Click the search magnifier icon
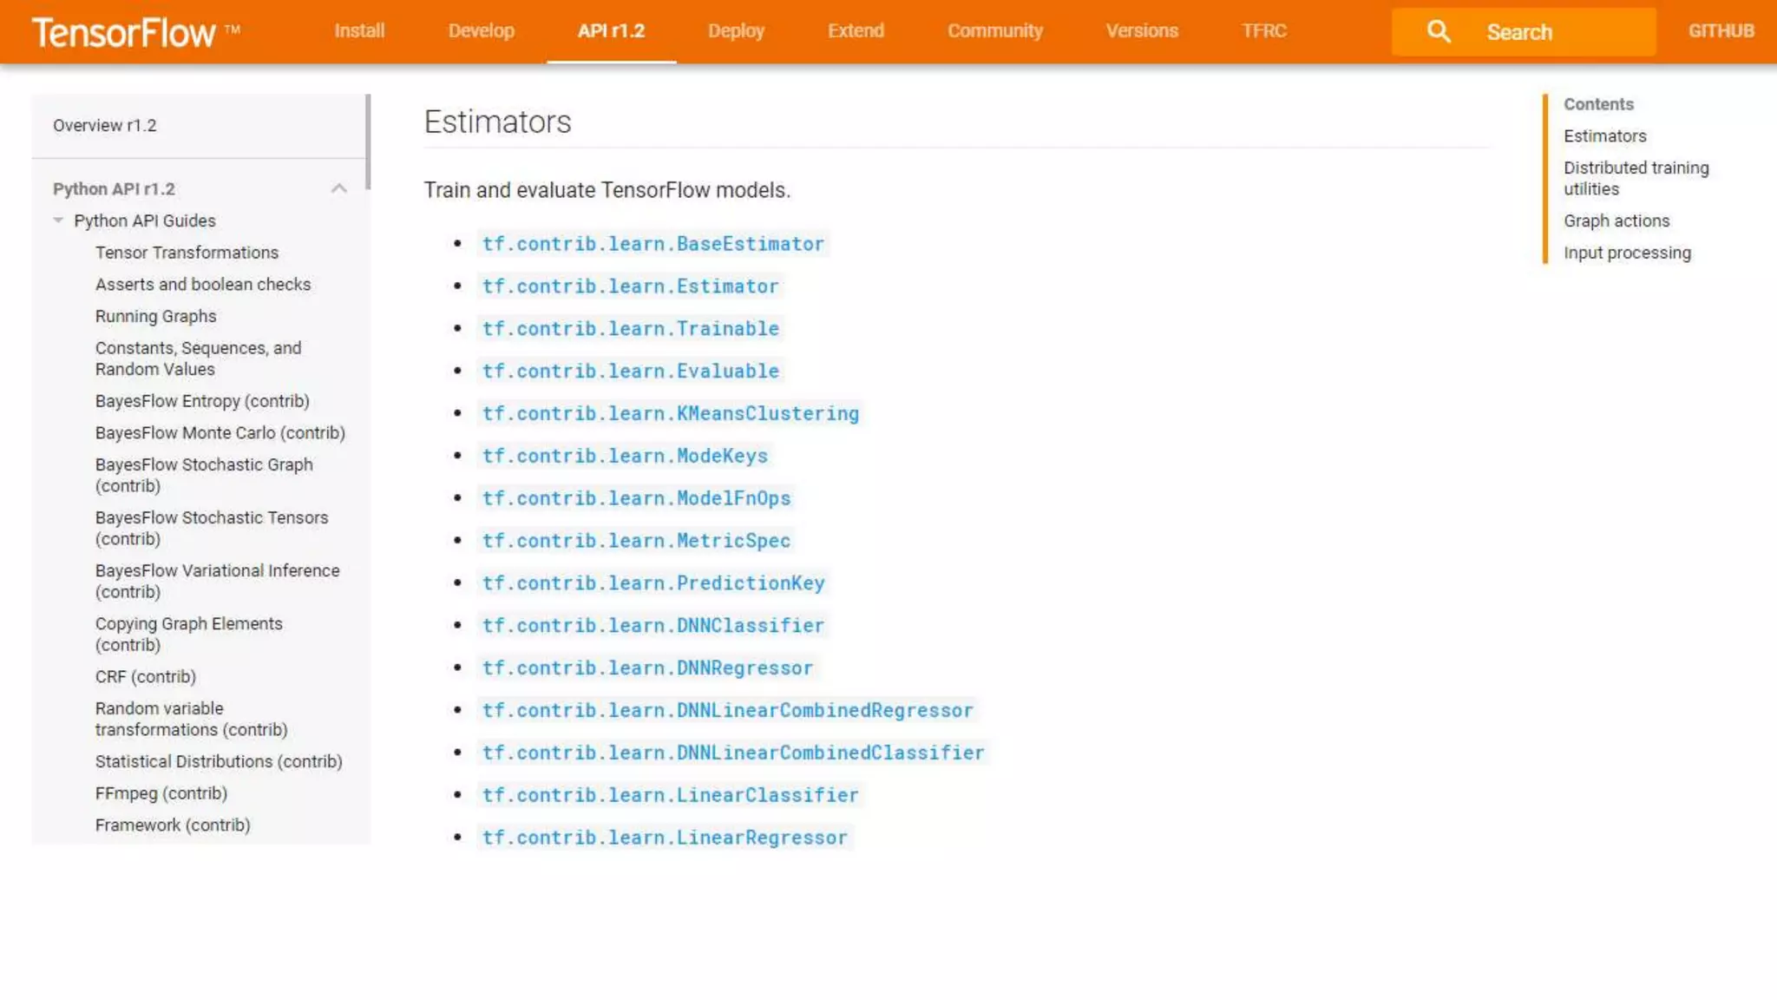This screenshot has width=1777, height=1000. [1438, 31]
